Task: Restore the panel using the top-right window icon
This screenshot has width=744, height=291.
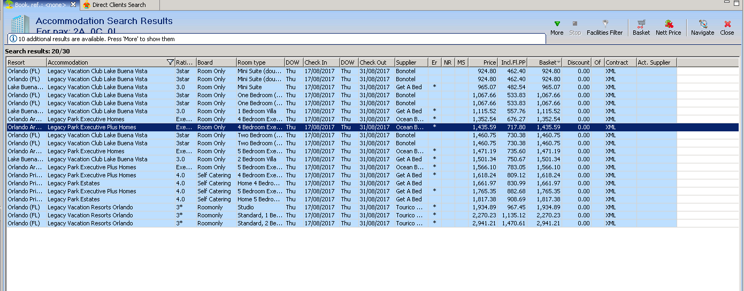Action: point(736,4)
